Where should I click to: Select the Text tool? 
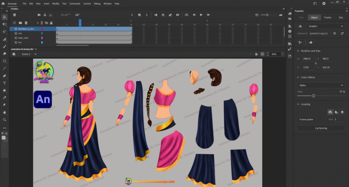pyautogui.click(x=4, y=83)
